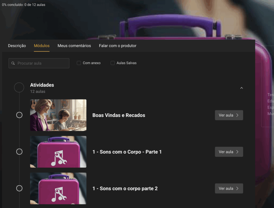Open Ver aula for Sons com o corpo parte 2
Image resolution: width=274 pixels, height=208 pixels.
pyautogui.click(x=229, y=188)
